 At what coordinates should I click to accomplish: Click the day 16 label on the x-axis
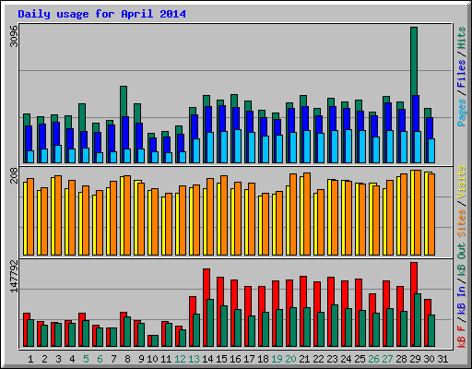235,359
